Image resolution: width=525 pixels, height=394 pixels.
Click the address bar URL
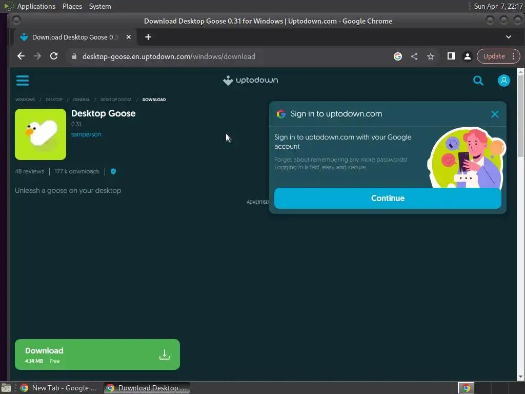tap(169, 56)
